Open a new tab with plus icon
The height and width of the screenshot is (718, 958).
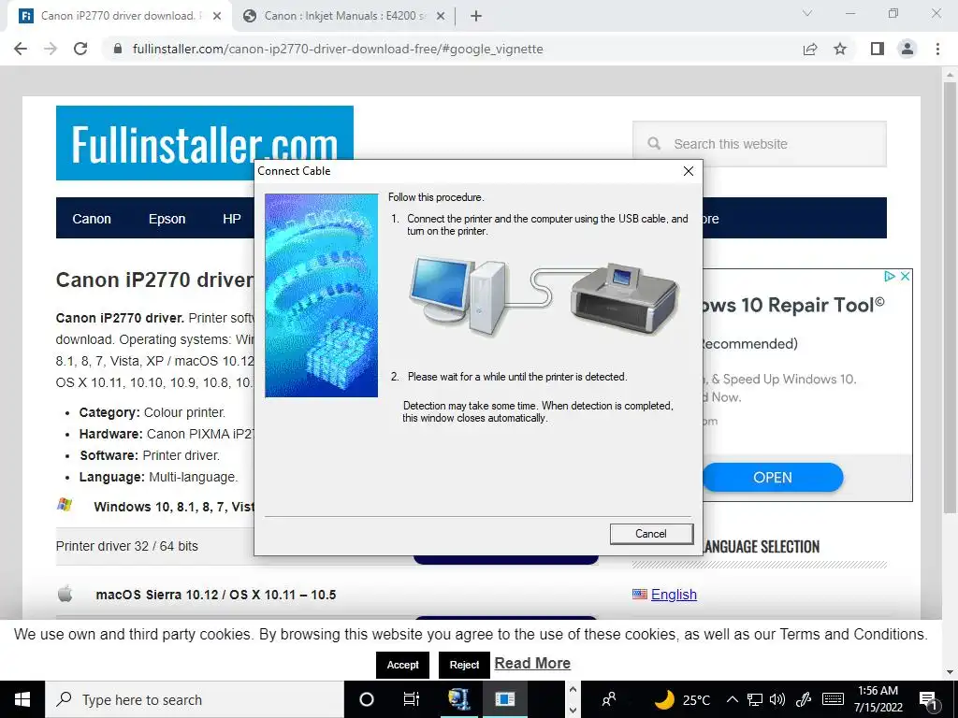tap(476, 17)
